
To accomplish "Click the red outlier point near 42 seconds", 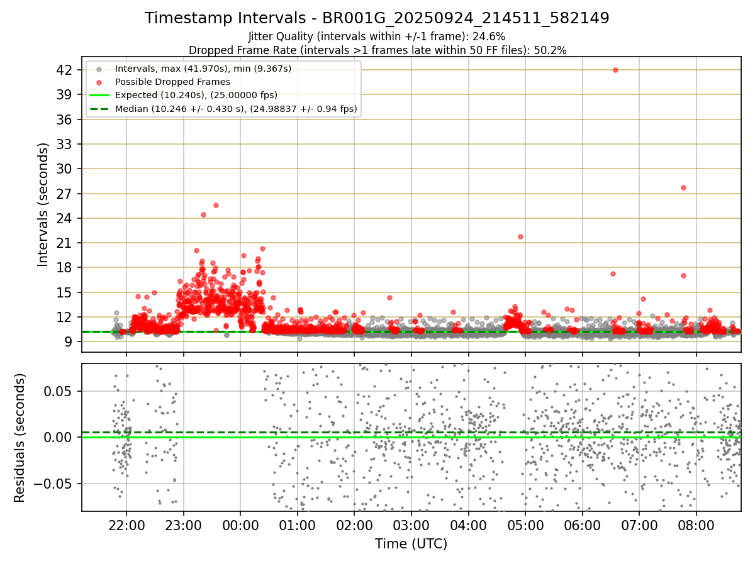I will click(x=615, y=70).
